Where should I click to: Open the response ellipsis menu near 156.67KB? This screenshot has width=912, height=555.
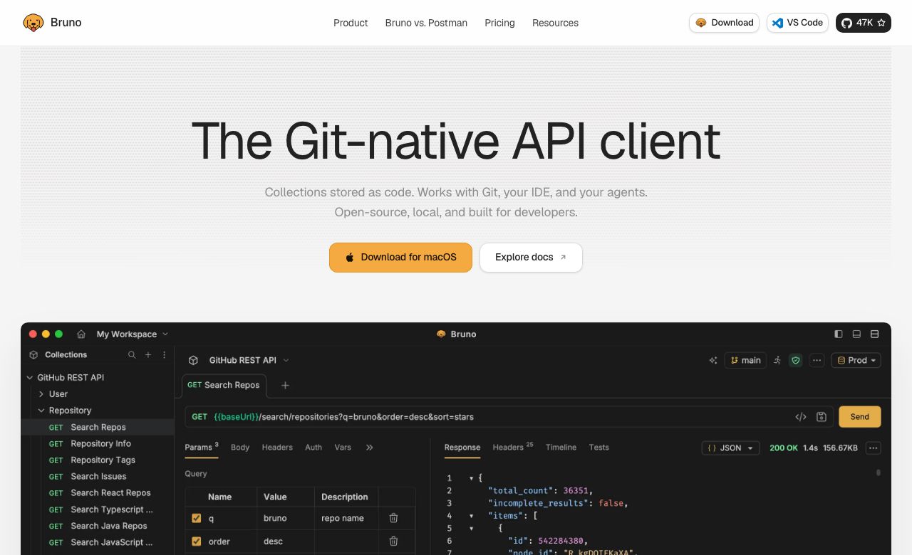pos(874,448)
